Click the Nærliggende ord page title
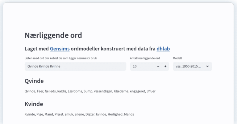The width and height of the screenshot is (237, 124). point(53,35)
